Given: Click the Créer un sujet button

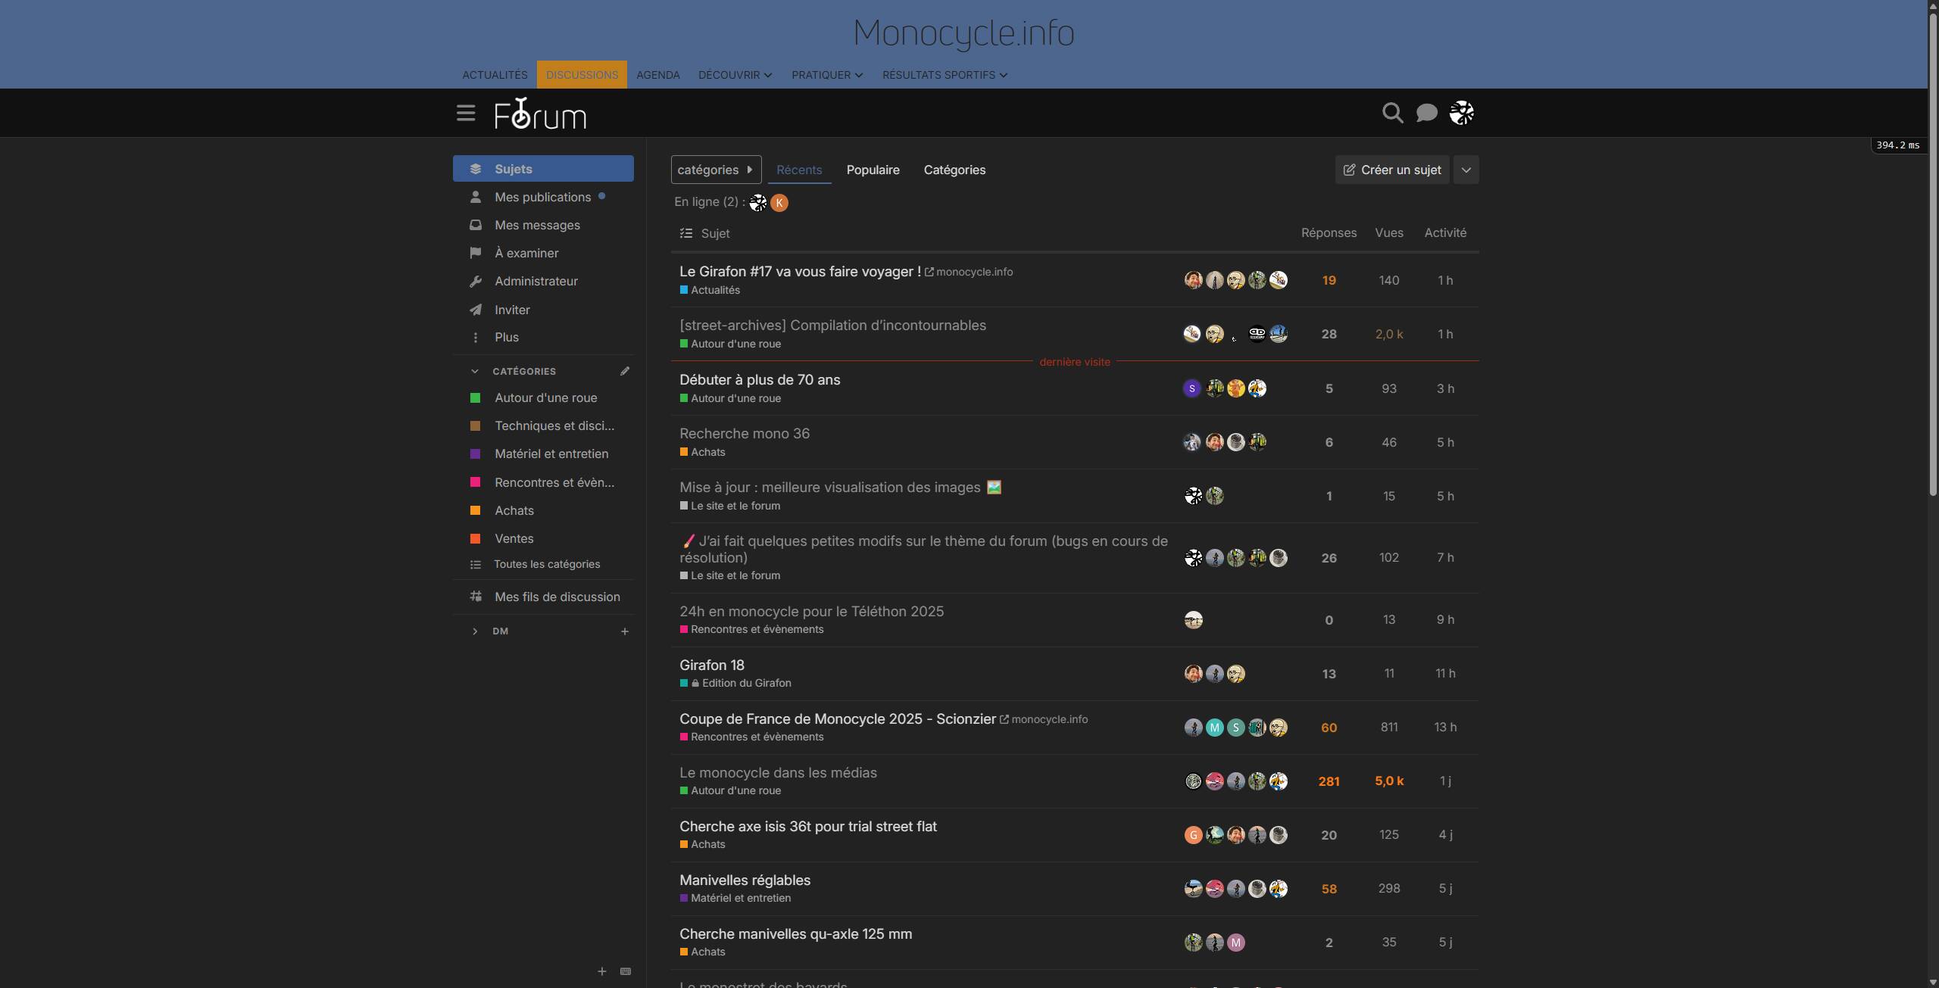Looking at the screenshot, I should (x=1391, y=170).
